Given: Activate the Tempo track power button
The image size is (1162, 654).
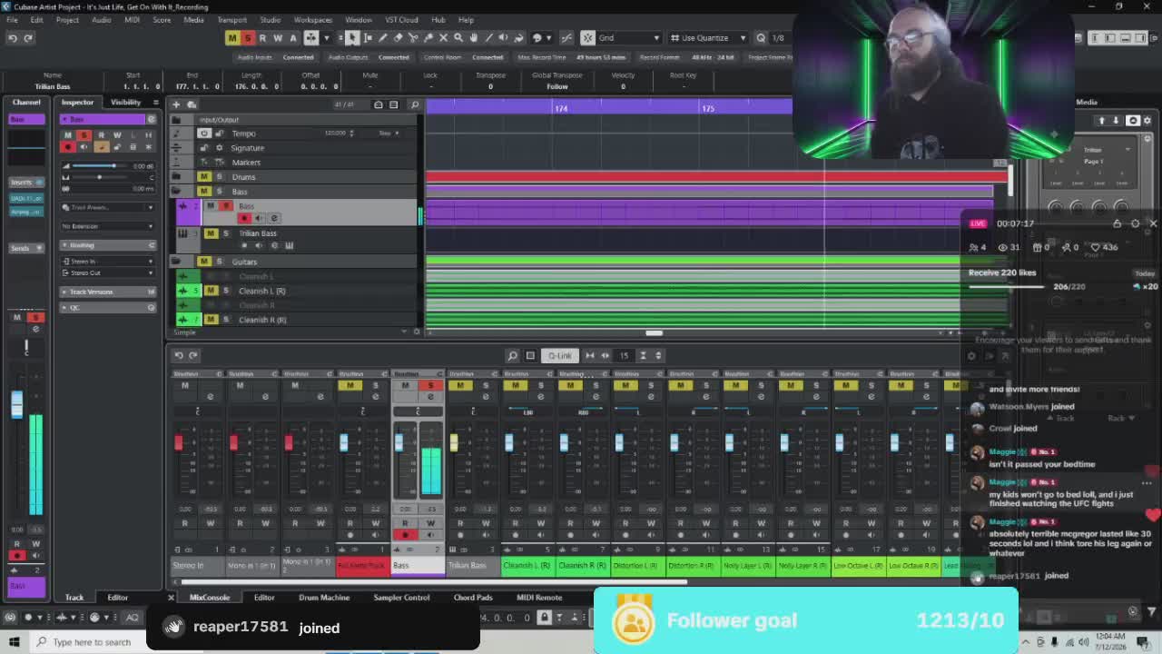Looking at the screenshot, I should 204,133.
